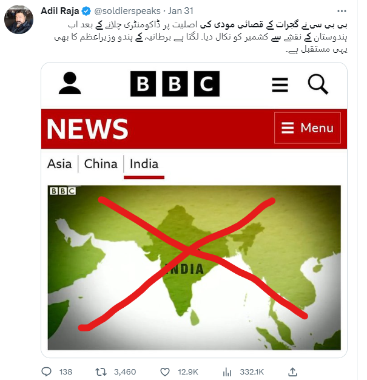Screen dimensions: 367x380
Task: Open Adil Raja's profile picture
Action: point(19,21)
